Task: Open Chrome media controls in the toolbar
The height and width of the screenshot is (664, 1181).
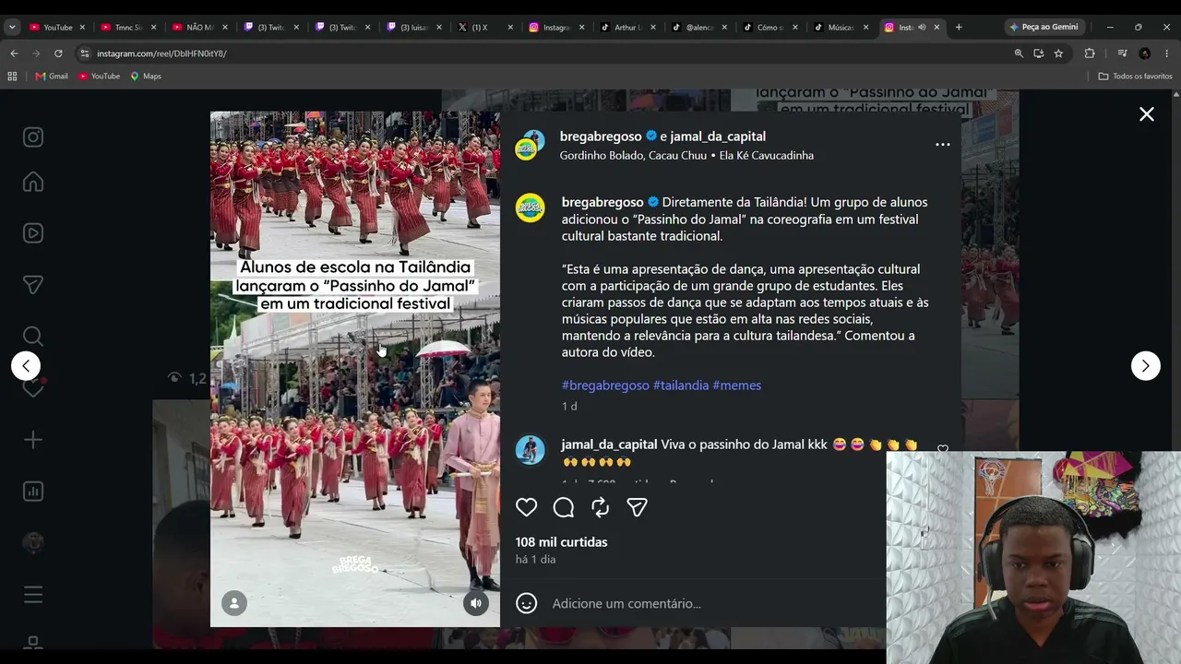Action: [1122, 53]
